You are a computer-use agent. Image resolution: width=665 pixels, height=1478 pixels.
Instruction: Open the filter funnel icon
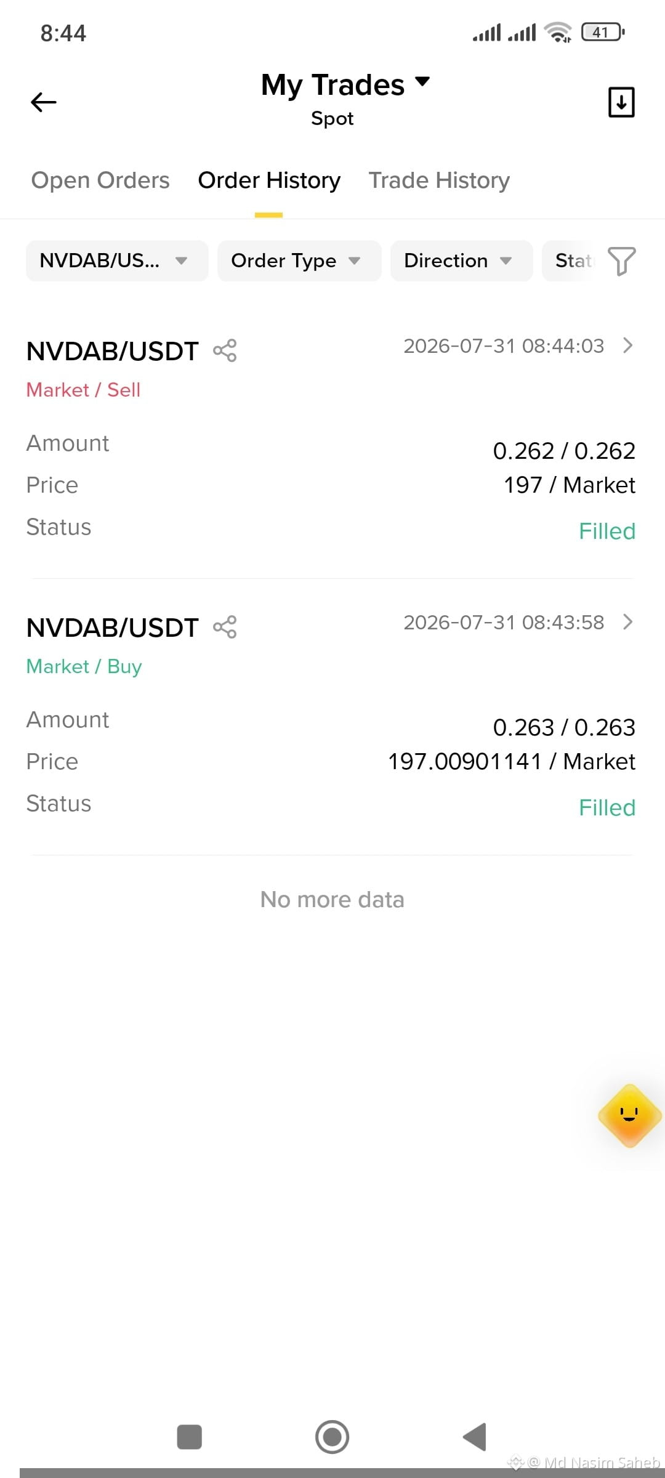coord(621,261)
